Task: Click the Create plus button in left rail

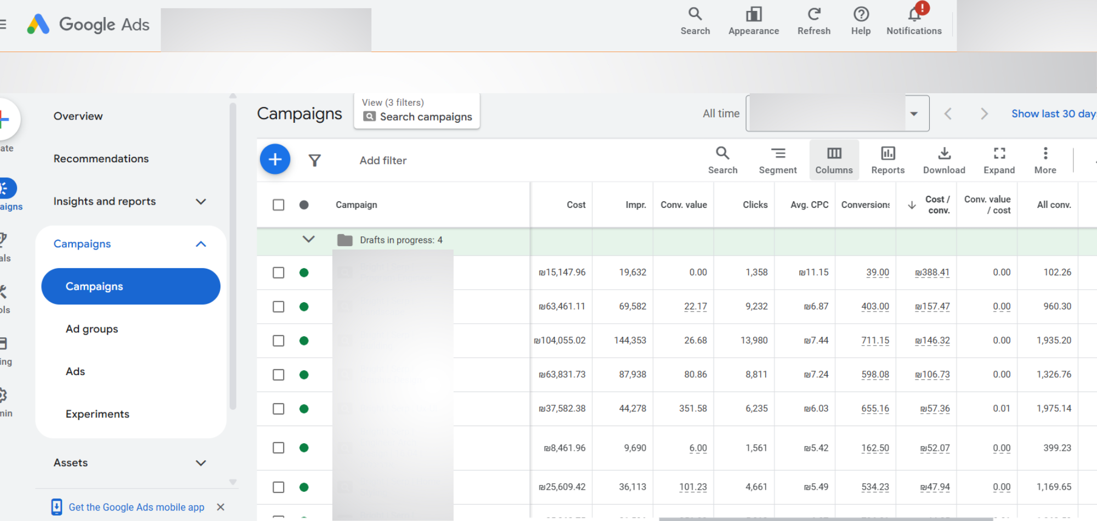Action: [x=4, y=119]
